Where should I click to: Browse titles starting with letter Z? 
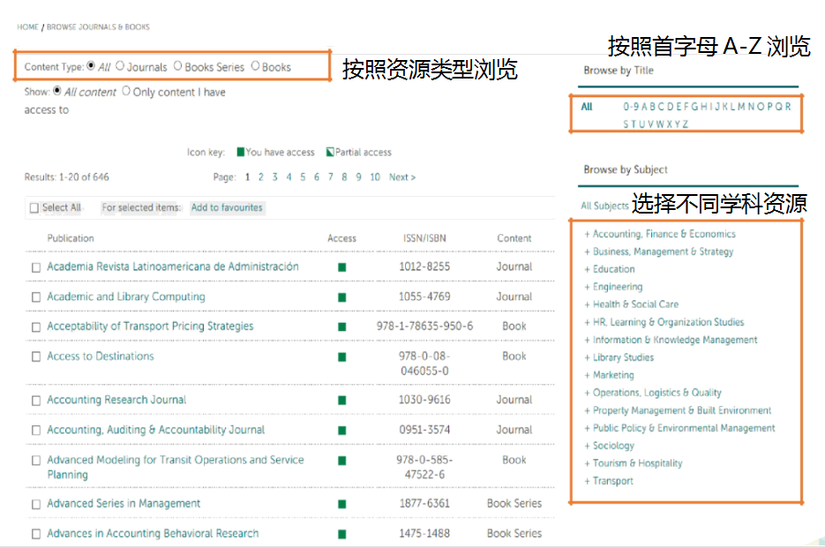tap(685, 124)
